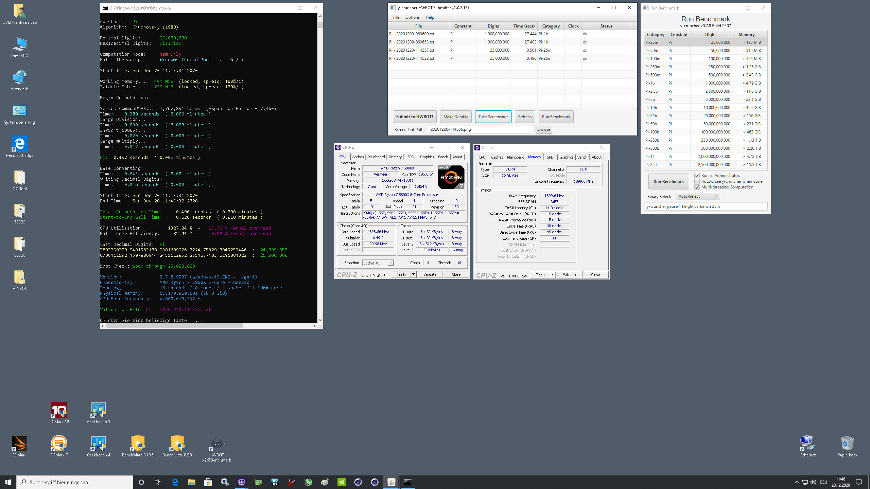Open the Help menu in HWBOT Submitter
Viewport: 870px width, 489px height.
click(x=430, y=17)
